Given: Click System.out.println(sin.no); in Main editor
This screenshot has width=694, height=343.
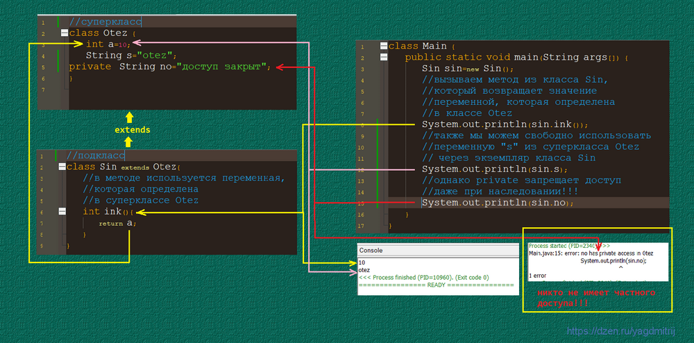Looking at the screenshot, I should tap(498, 203).
